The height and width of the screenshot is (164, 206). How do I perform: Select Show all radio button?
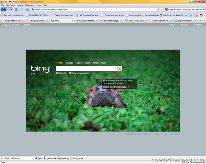tap(57, 73)
